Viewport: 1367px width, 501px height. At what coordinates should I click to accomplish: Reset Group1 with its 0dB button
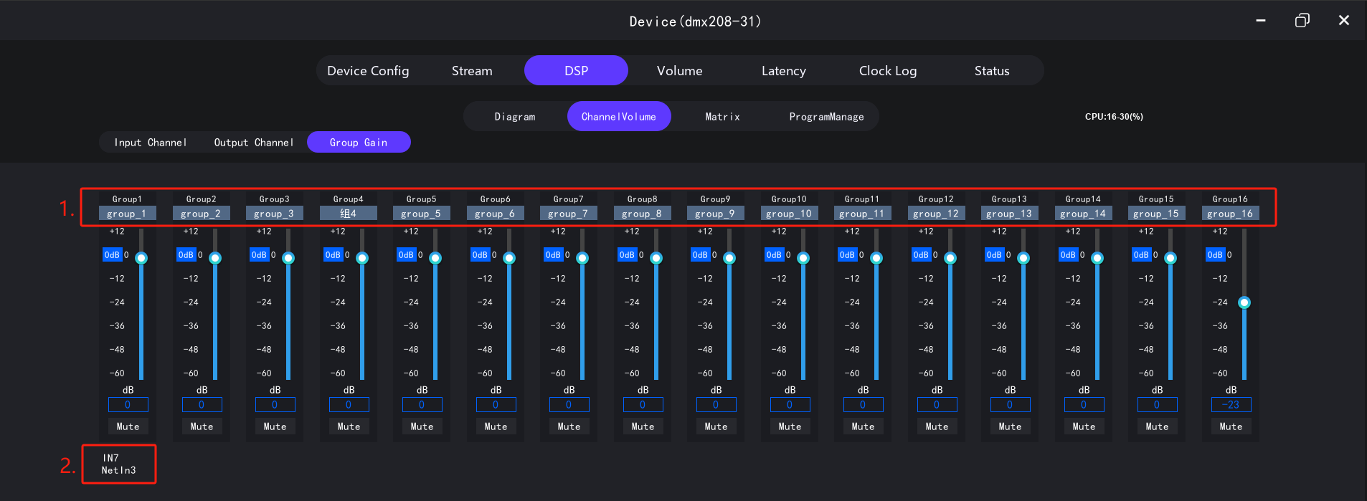point(112,255)
